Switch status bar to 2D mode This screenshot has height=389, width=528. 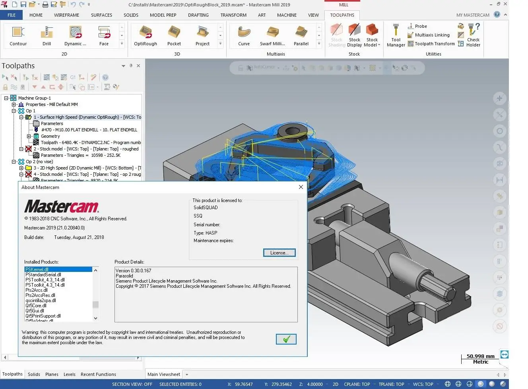(x=335, y=384)
